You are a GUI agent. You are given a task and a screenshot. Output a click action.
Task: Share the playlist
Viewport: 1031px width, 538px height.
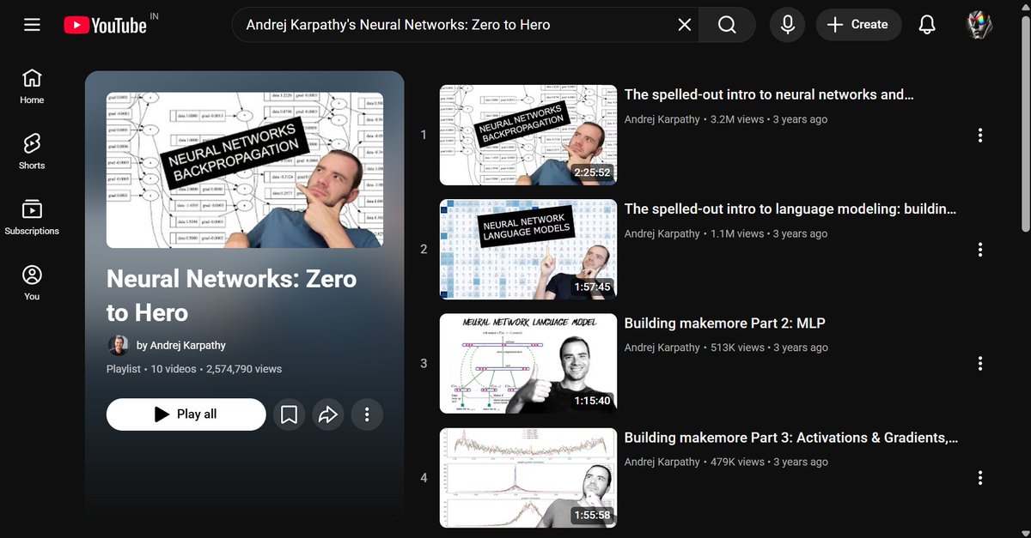(x=328, y=414)
